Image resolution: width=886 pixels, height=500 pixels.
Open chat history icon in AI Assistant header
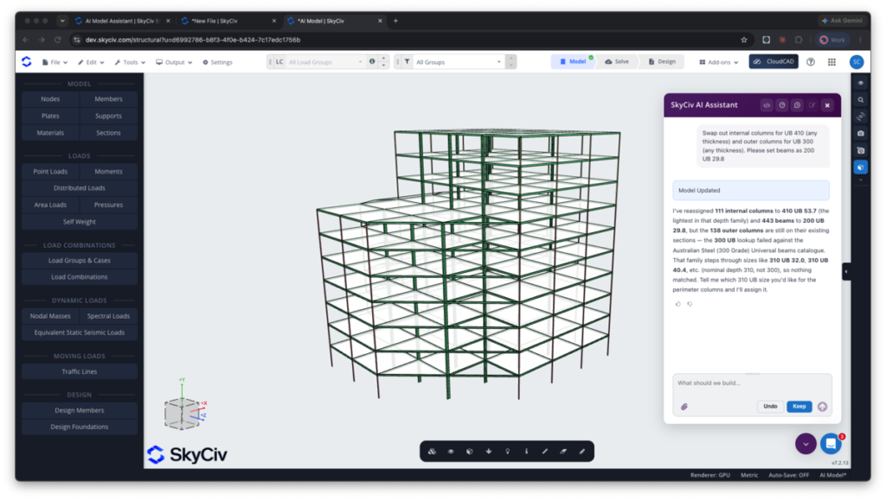click(x=797, y=105)
